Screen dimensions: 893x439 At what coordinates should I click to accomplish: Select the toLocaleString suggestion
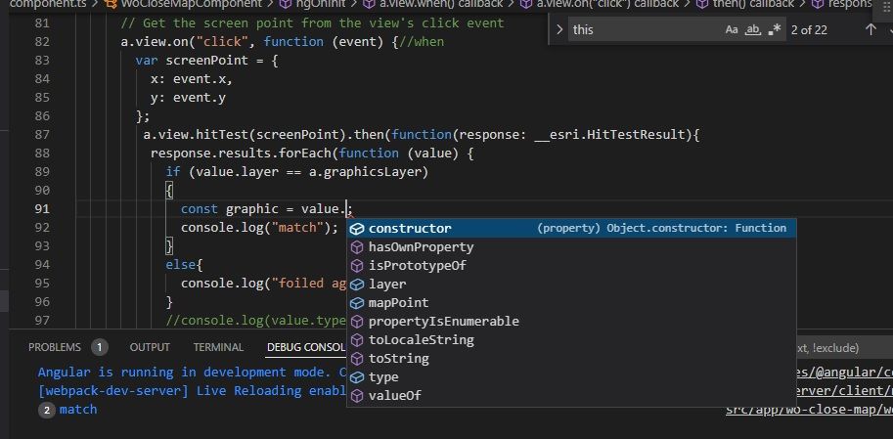pyautogui.click(x=571, y=340)
